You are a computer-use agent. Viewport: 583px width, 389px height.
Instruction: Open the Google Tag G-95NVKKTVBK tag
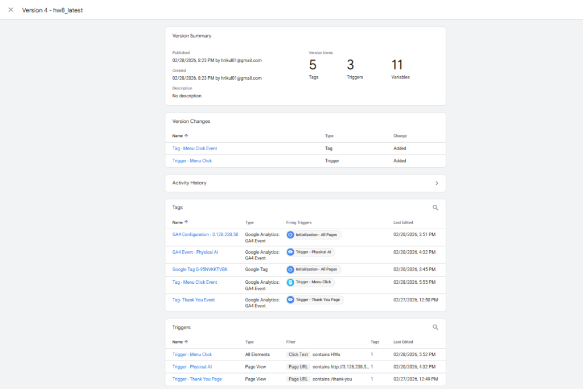click(x=200, y=270)
